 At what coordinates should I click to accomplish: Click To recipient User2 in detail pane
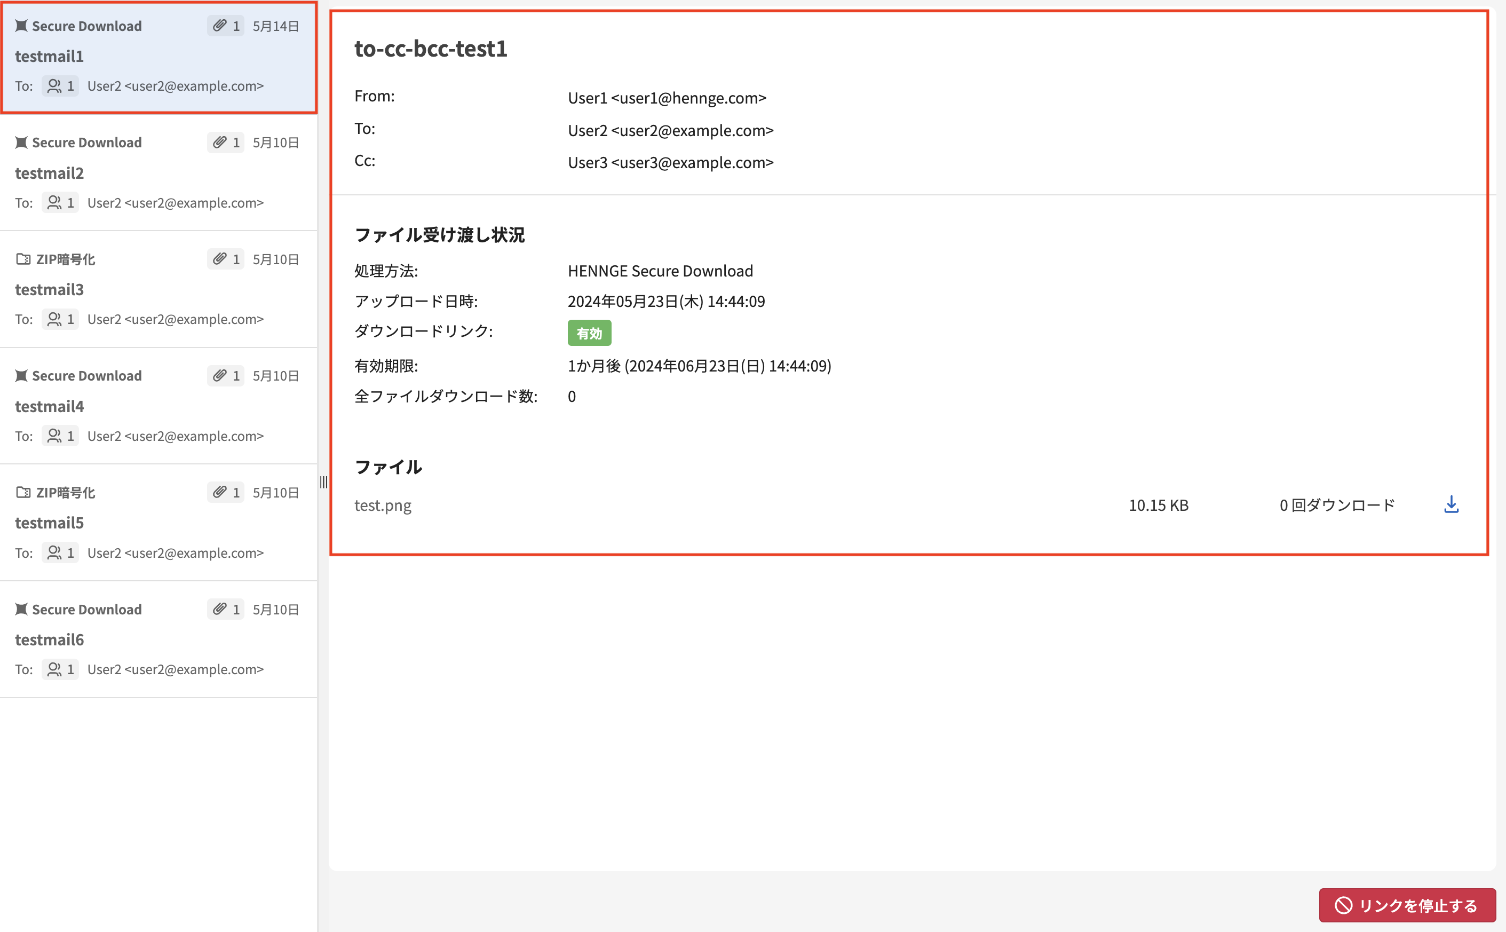[x=670, y=130]
